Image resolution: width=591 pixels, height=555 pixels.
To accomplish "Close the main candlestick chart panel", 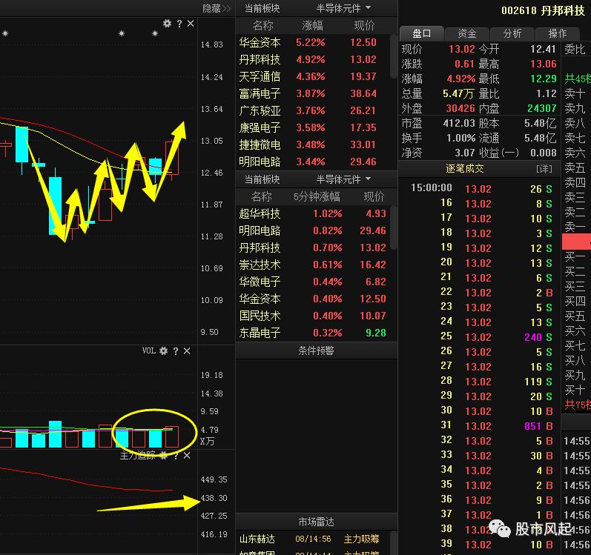I will 191,24.
